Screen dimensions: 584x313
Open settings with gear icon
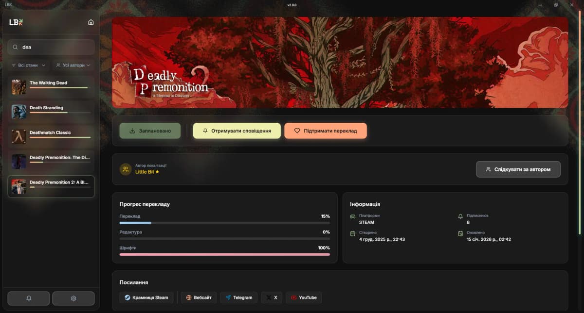(x=73, y=298)
